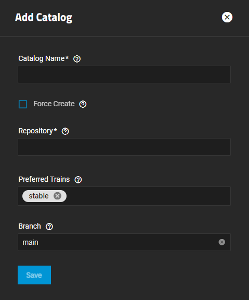Click the Force Create label
249x300 pixels.
pyautogui.click(x=54, y=104)
